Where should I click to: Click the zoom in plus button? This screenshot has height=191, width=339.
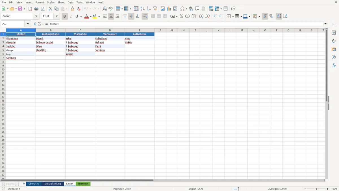328,189
